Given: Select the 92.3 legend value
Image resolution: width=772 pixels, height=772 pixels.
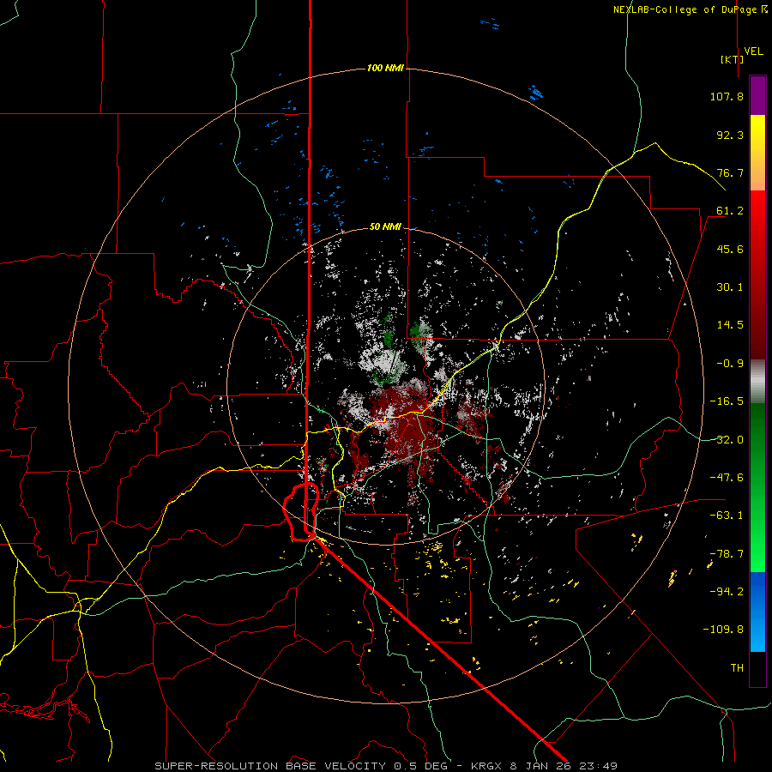Looking at the screenshot, I should click(x=730, y=135).
